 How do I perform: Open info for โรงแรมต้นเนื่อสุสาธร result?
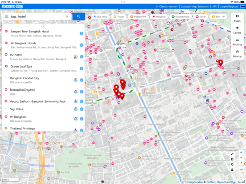click(82, 92)
